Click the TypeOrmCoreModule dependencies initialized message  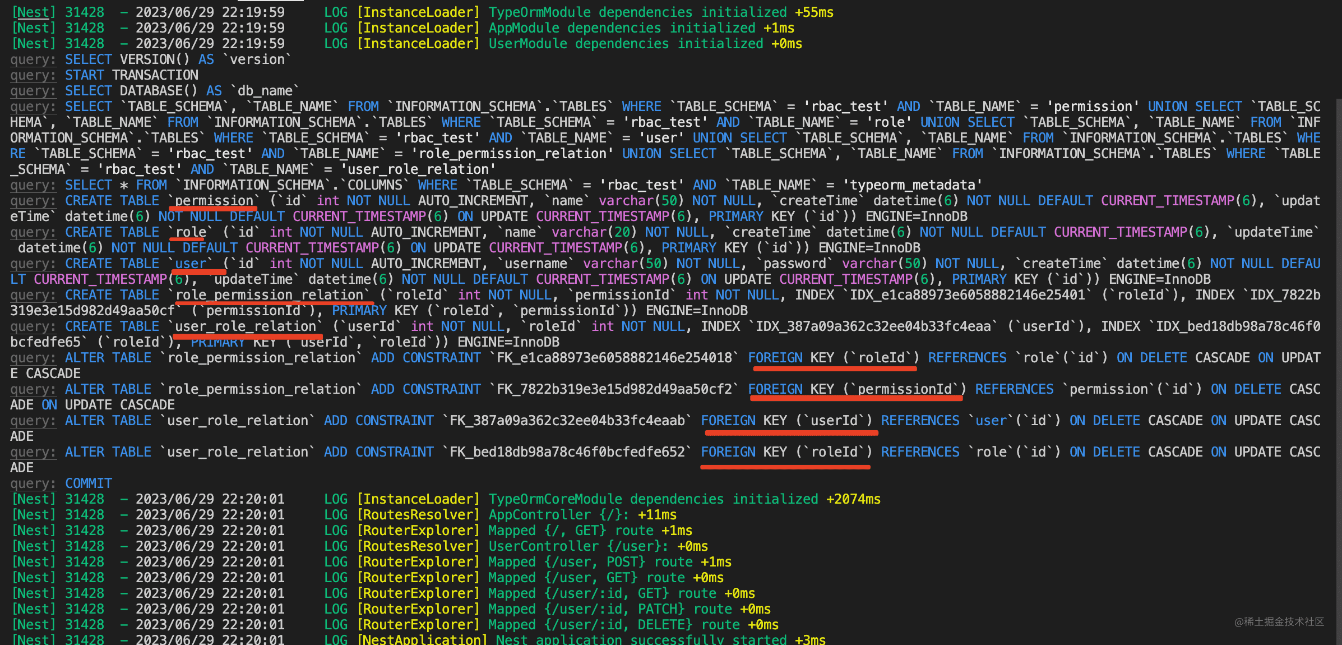pos(653,499)
